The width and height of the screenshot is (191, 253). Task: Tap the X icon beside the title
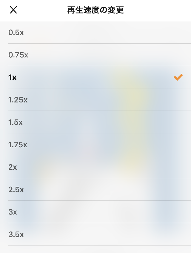pos(13,10)
